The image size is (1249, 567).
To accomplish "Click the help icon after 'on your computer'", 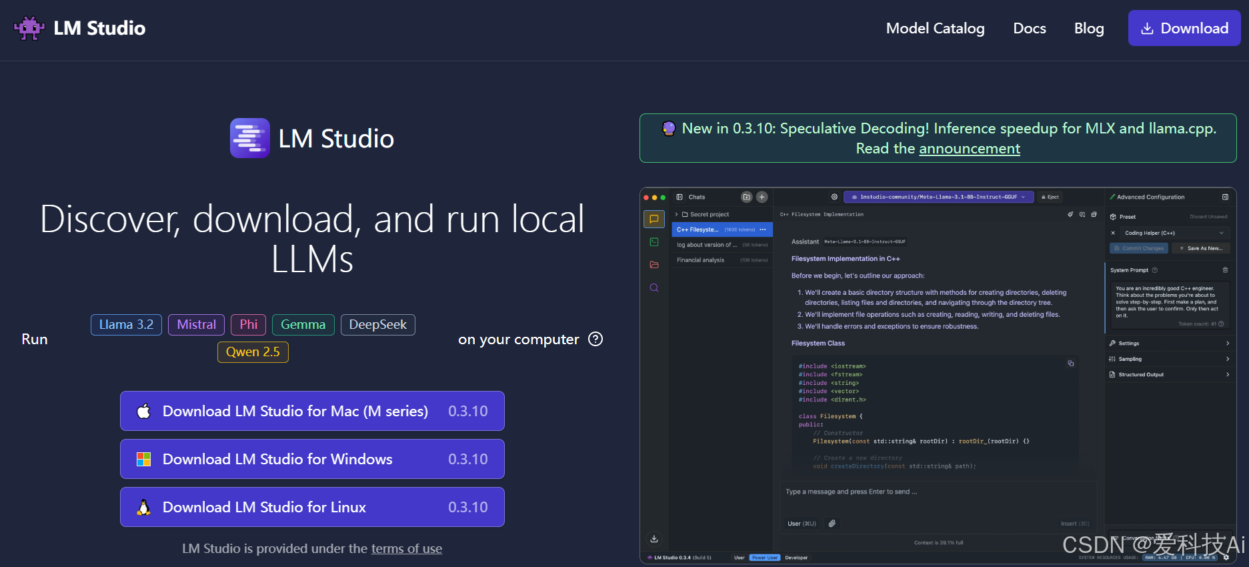I will tap(595, 339).
